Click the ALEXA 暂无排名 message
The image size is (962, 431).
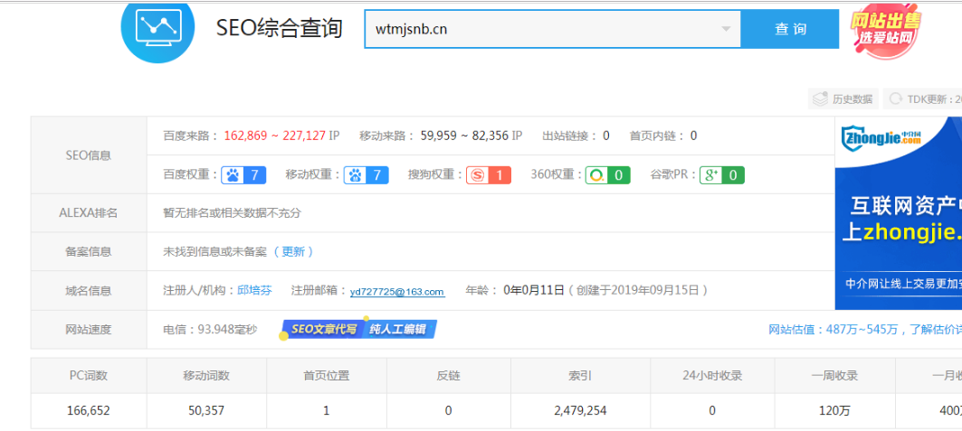point(232,213)
